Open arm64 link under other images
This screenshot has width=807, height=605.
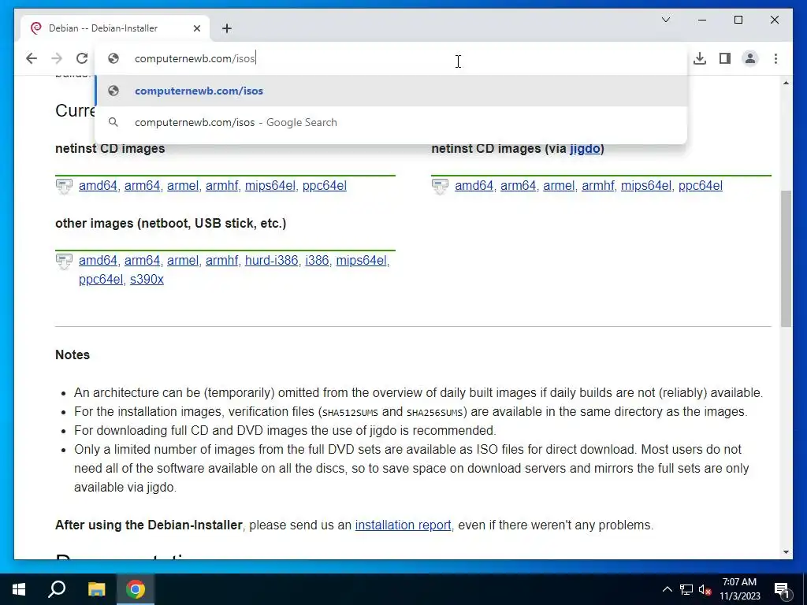tap(142, 260)
